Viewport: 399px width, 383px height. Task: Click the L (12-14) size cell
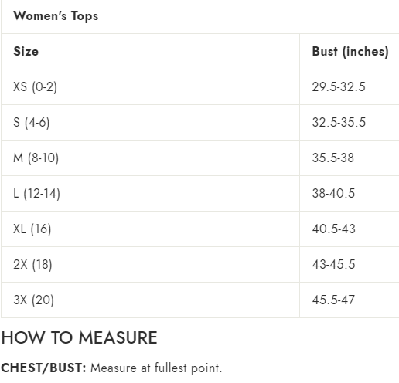point(36,193)
